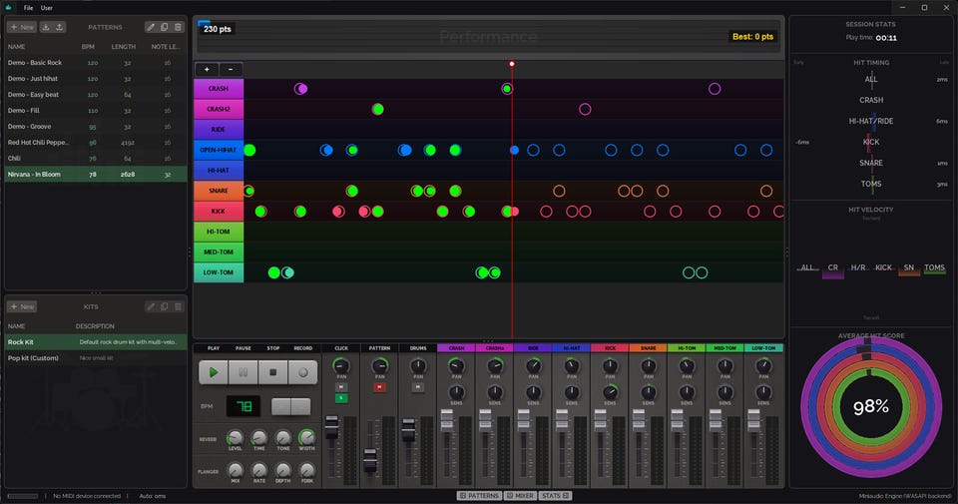Click the edit pattern pencil icon

pos(151,27)
